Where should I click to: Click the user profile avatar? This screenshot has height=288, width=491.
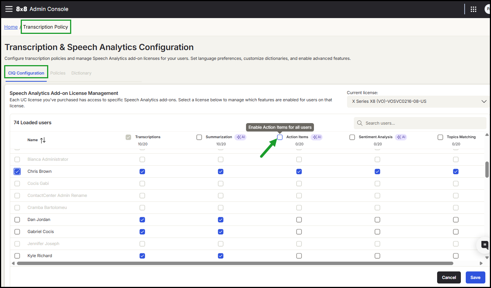tap(488, 9)
